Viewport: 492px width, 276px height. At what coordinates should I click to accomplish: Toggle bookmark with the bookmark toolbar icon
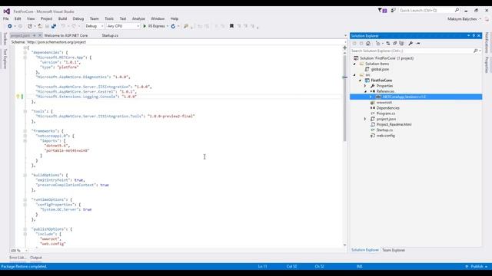pos(231,26)
